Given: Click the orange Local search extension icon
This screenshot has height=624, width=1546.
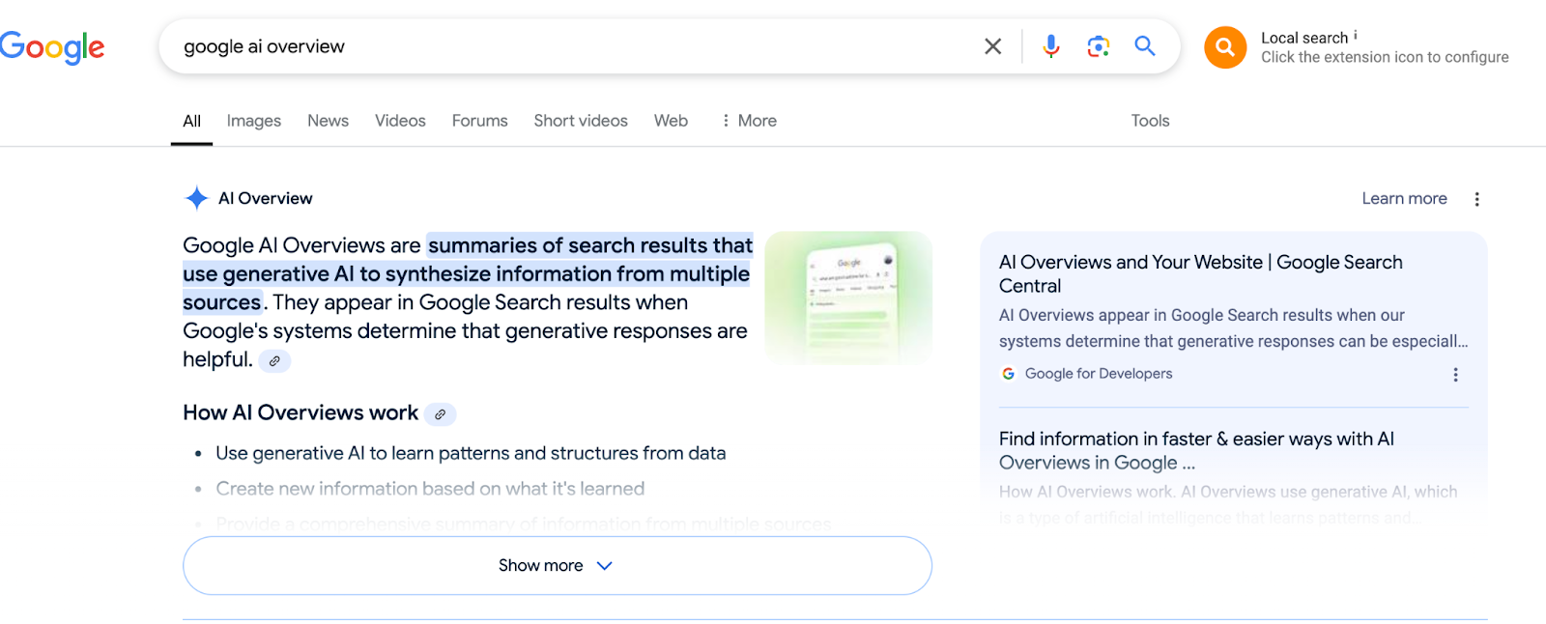Looking at the screenshot, I should click(1224, 47).
